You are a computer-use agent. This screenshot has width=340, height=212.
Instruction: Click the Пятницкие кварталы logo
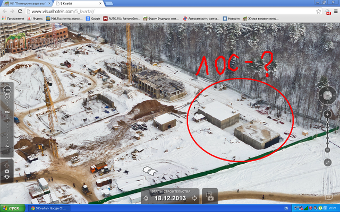point(33,41)
